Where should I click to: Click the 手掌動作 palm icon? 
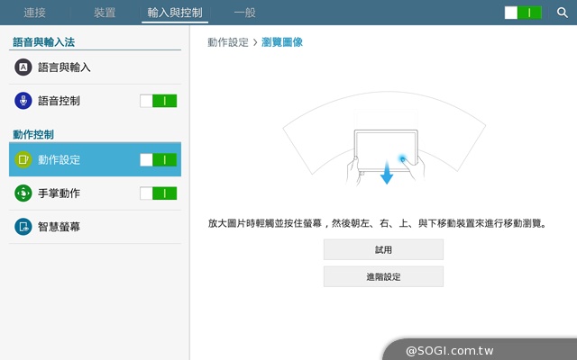[x=23, y=193]
